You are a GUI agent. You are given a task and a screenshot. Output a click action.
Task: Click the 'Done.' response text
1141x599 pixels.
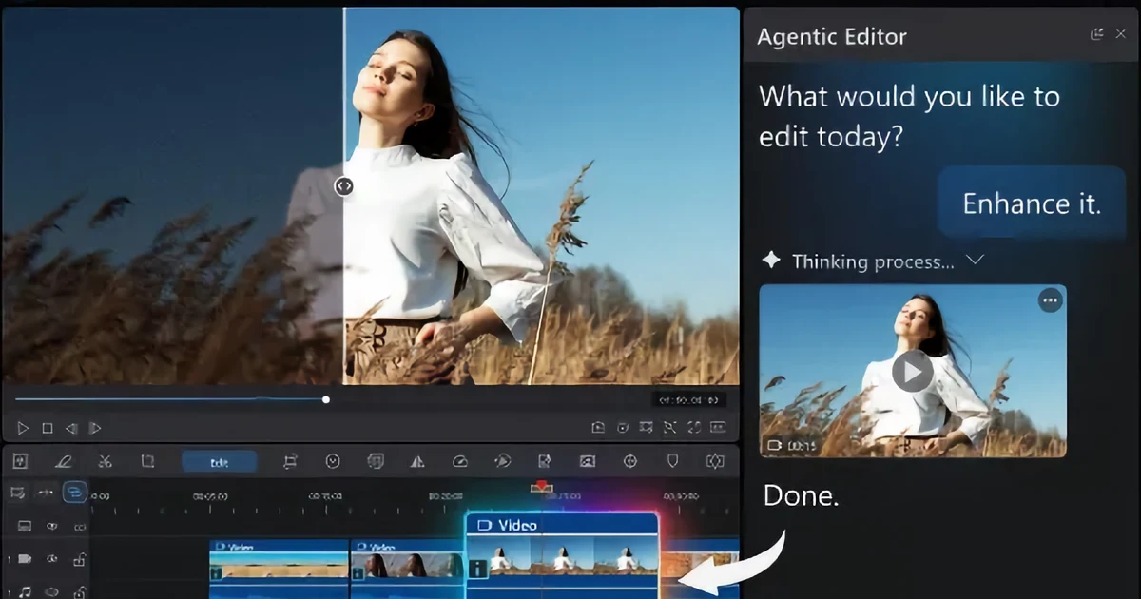pyautogui.click(x=801, y=496)
